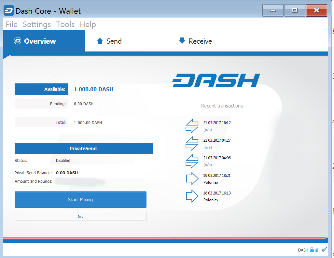Minimize the Dash Core window
The height and width of the screenshot is (258, 334).
[273, 10]
